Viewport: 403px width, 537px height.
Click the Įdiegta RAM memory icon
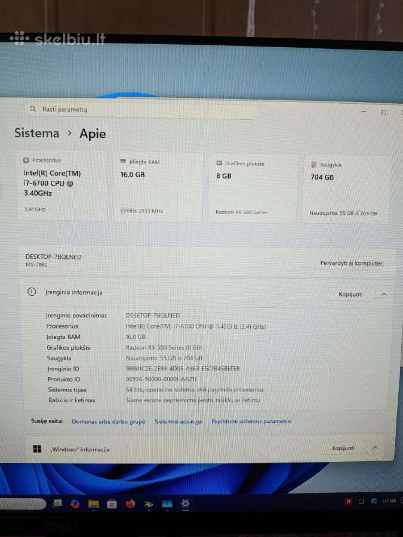tap(123, 161)
